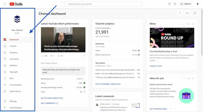Viewport: 203px width, 112px height.
Task: Open the feedback message icon in header
Action: pos(170,4)
